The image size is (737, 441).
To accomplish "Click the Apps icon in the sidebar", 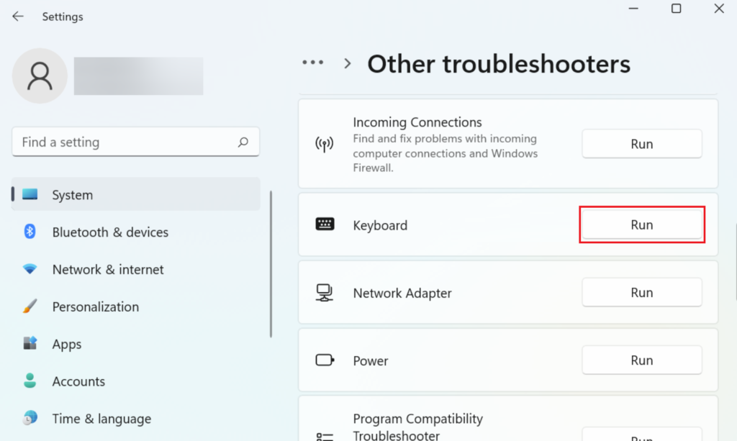I will tap(31, 344).
